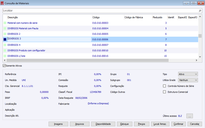
Task: Click green square beside DIVERSOS Produto com configurador
Action: tap(5, 51)
